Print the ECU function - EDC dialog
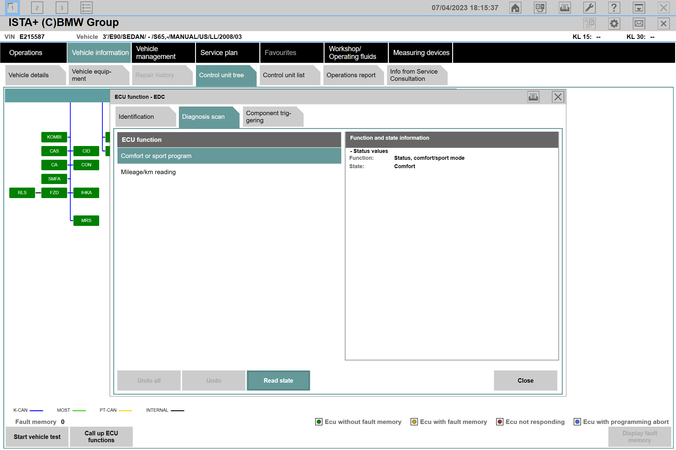676x450 pixels. [x=533, y=97]
